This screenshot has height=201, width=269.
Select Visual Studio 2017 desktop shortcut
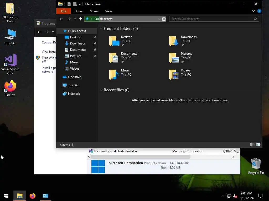(10, 64)
